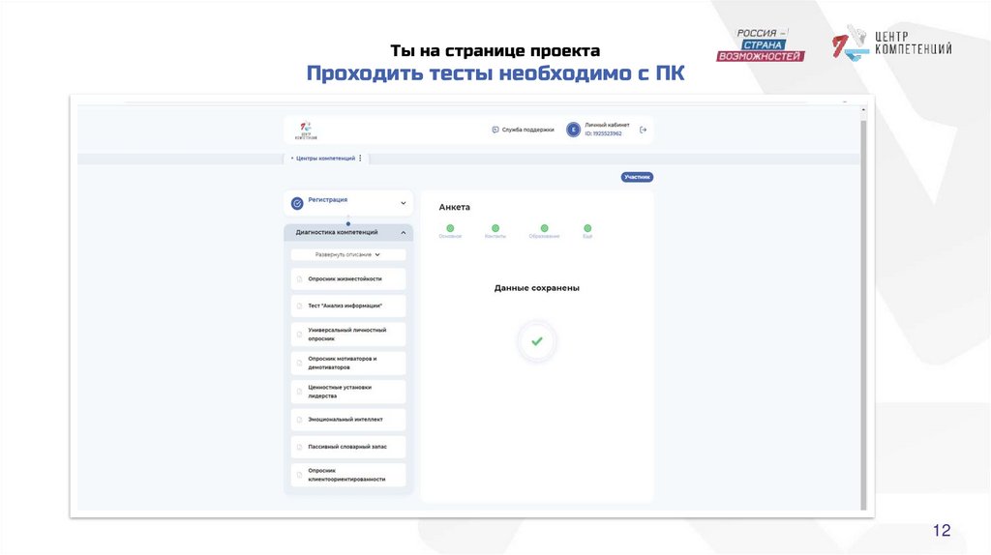Expand the Регистрация section chevron

(x=404, y=203)
